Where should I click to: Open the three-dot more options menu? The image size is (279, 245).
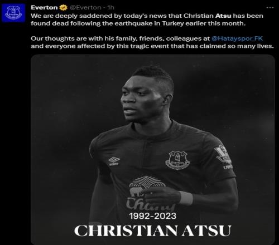tap(270, 8)
